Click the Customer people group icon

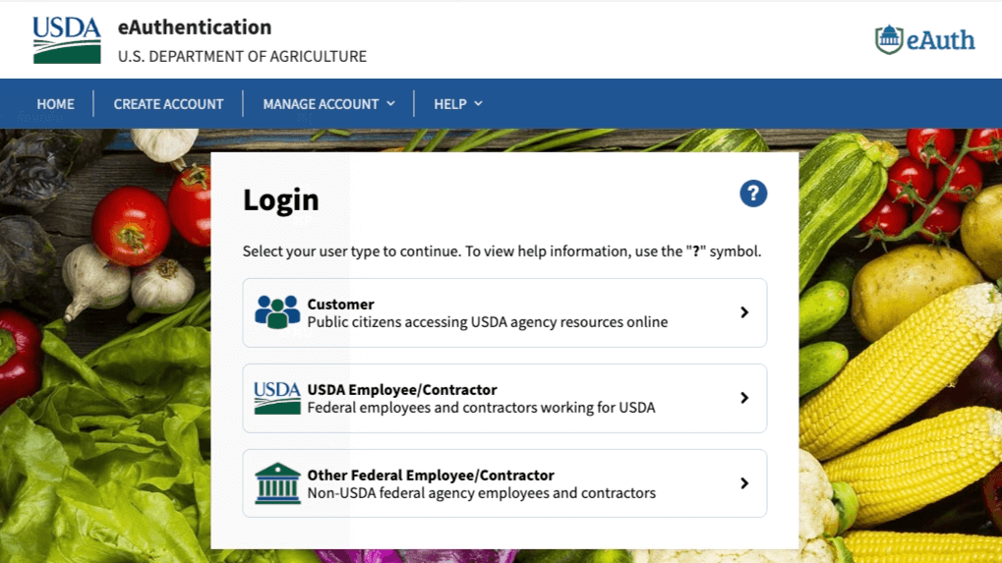pos(277,312)
